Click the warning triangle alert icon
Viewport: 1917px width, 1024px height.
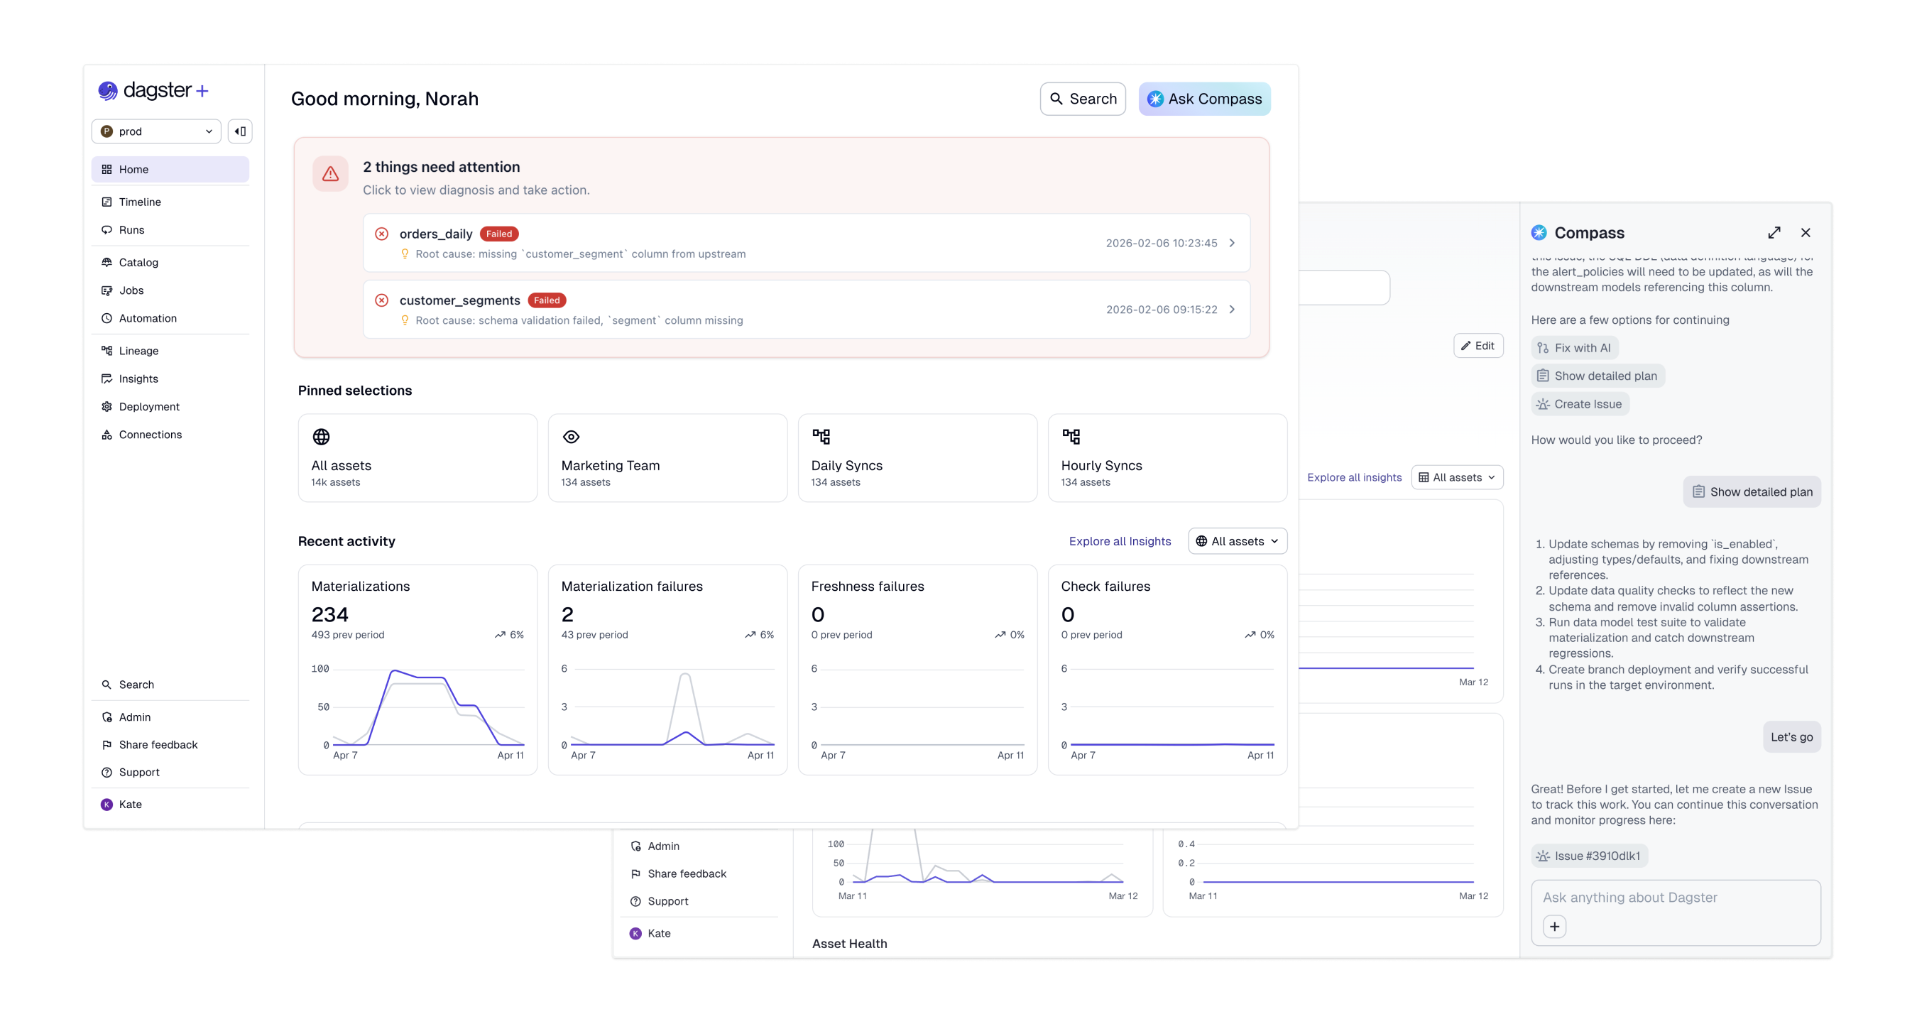point(330,174)
